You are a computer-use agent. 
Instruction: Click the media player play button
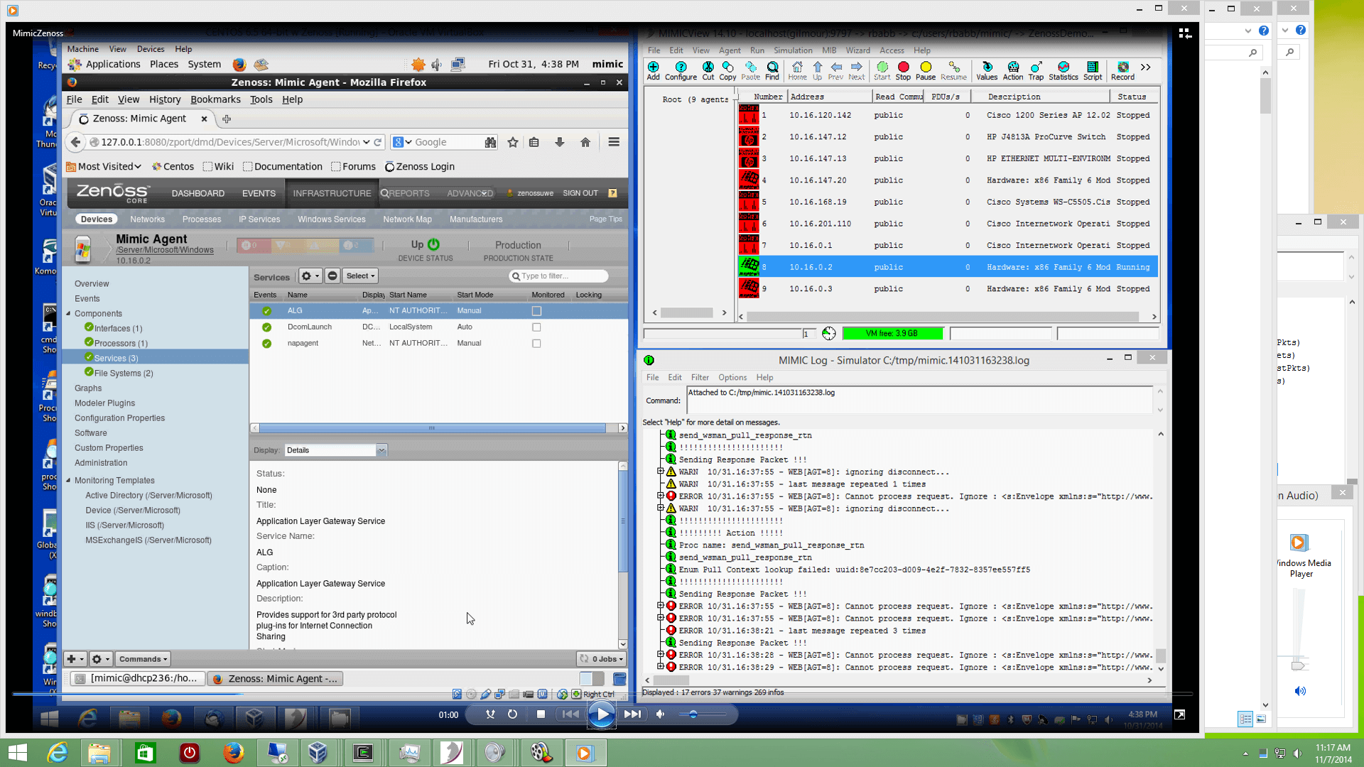[602, 714]
